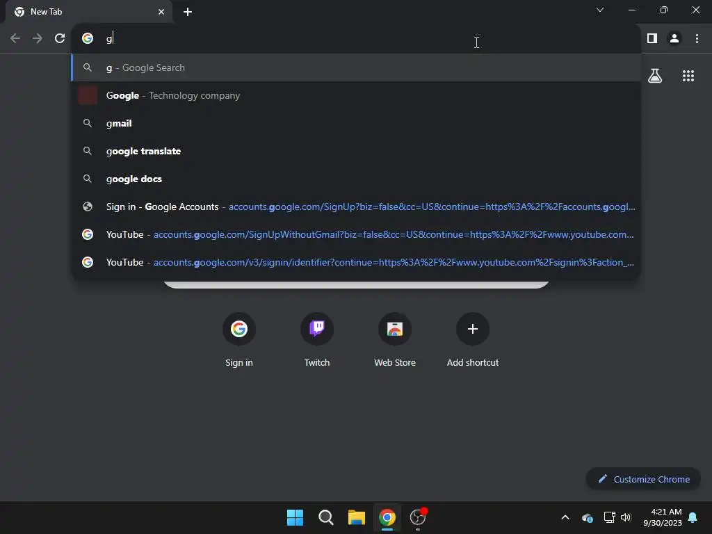Click the browser forward arrow
712x534 pixels.
click(38, 39)
